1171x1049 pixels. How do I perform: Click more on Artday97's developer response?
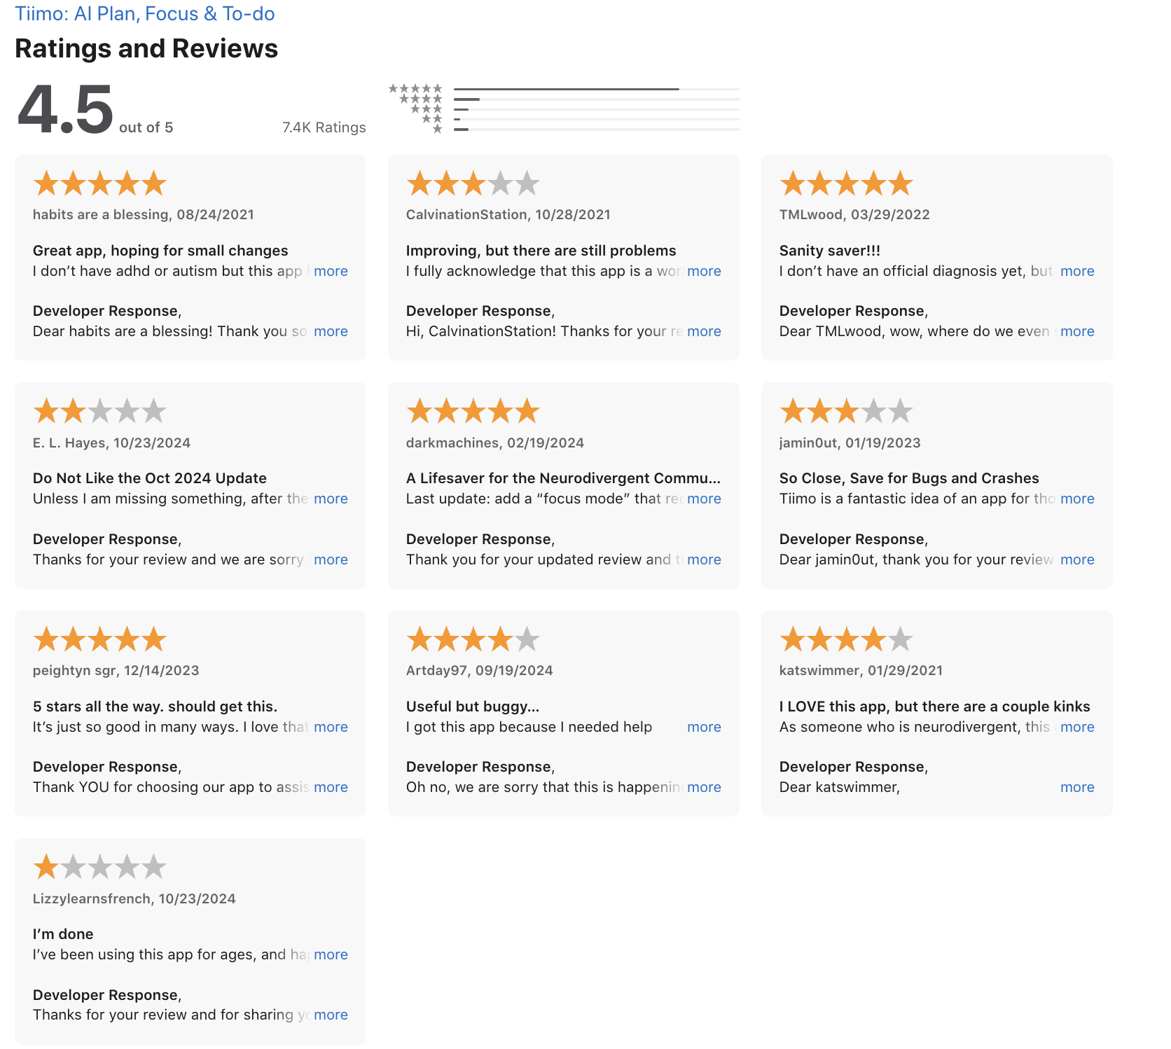pos(704,787)
